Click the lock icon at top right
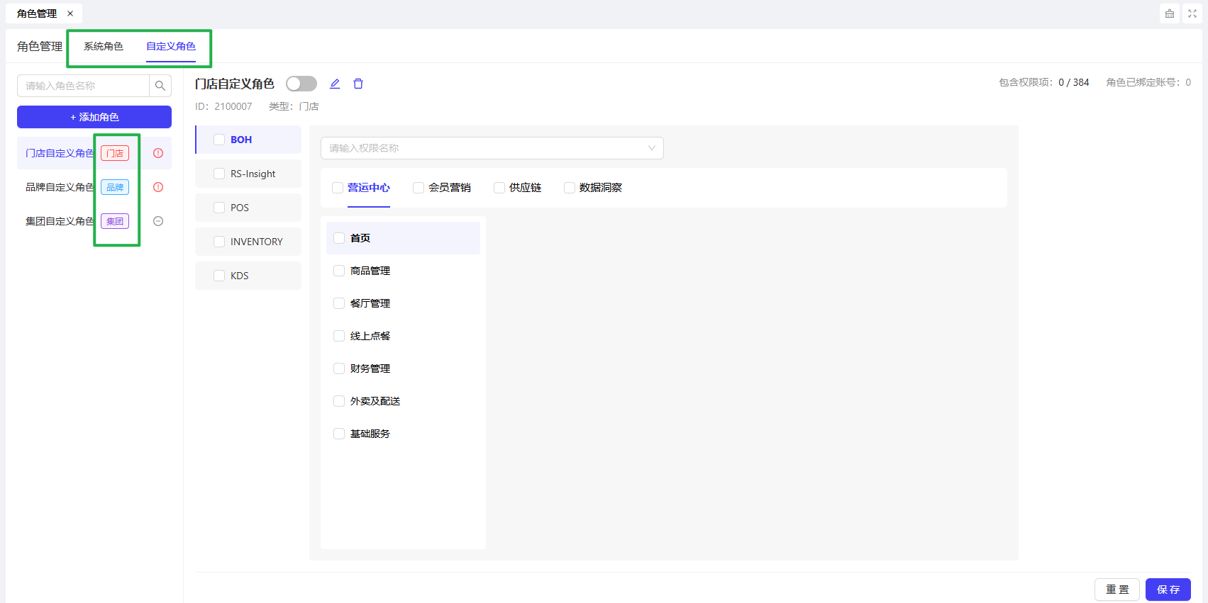The image size is (1208, 603). [1170, 13]
